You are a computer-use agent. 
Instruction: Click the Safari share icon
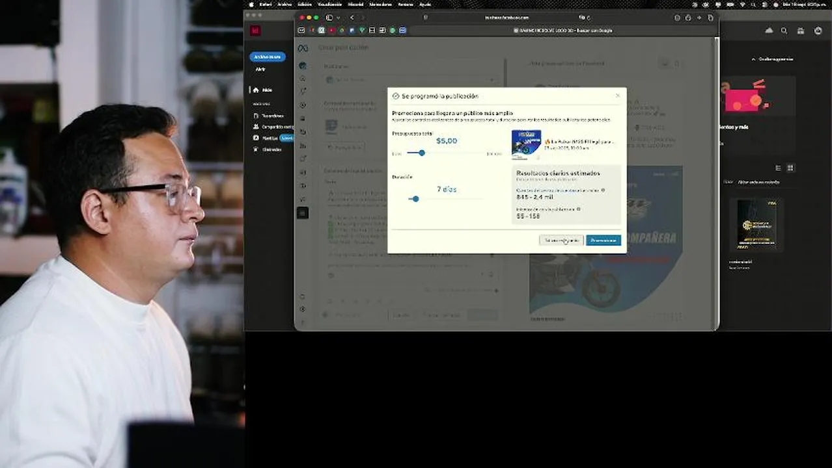pos(688,18)
